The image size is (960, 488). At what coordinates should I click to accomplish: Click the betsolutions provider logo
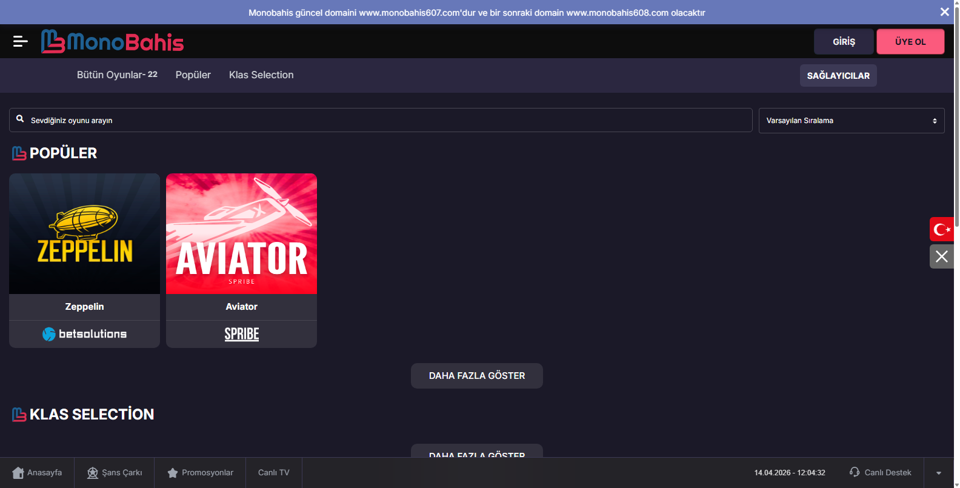point(84,334)
